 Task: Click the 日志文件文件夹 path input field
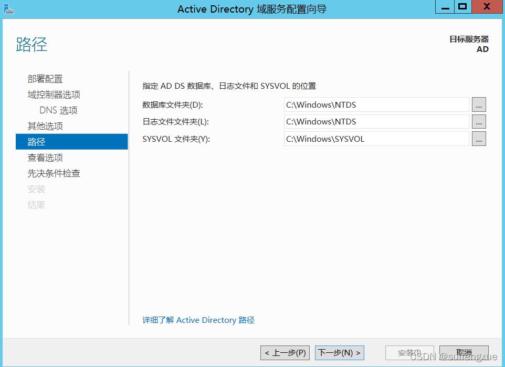coord(375,121)
